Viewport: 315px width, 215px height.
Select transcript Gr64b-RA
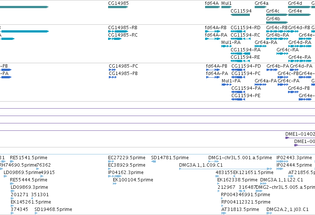click(277, 39)
